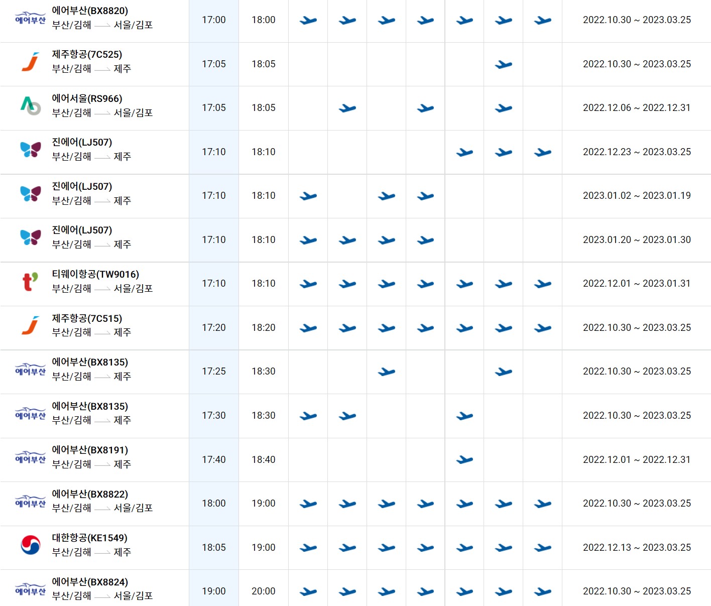Screen dimensions: 711x606
Task: Click the Jeju Air logo beside 7C515
Action: 30,325
